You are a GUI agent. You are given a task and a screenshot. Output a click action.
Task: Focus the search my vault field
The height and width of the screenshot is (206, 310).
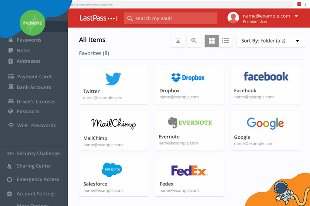point(170,18)
